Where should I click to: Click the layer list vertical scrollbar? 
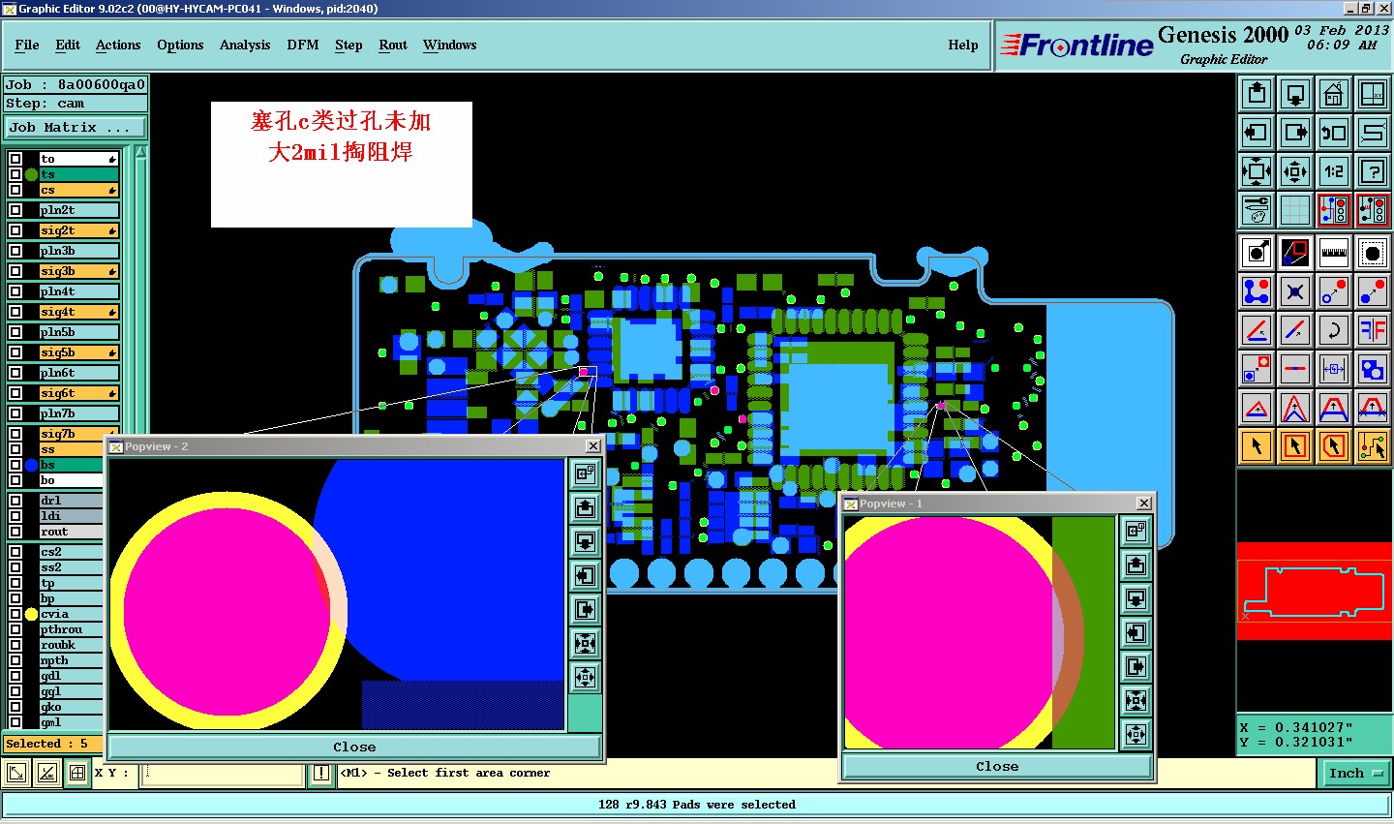click(141, 290)
